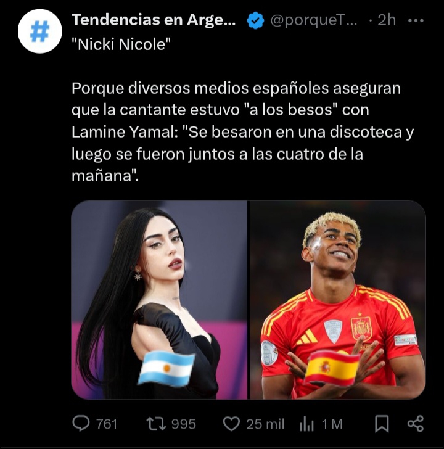
Task: View analytics icon showing 1 M views
Action: click(x=306, y=425)
